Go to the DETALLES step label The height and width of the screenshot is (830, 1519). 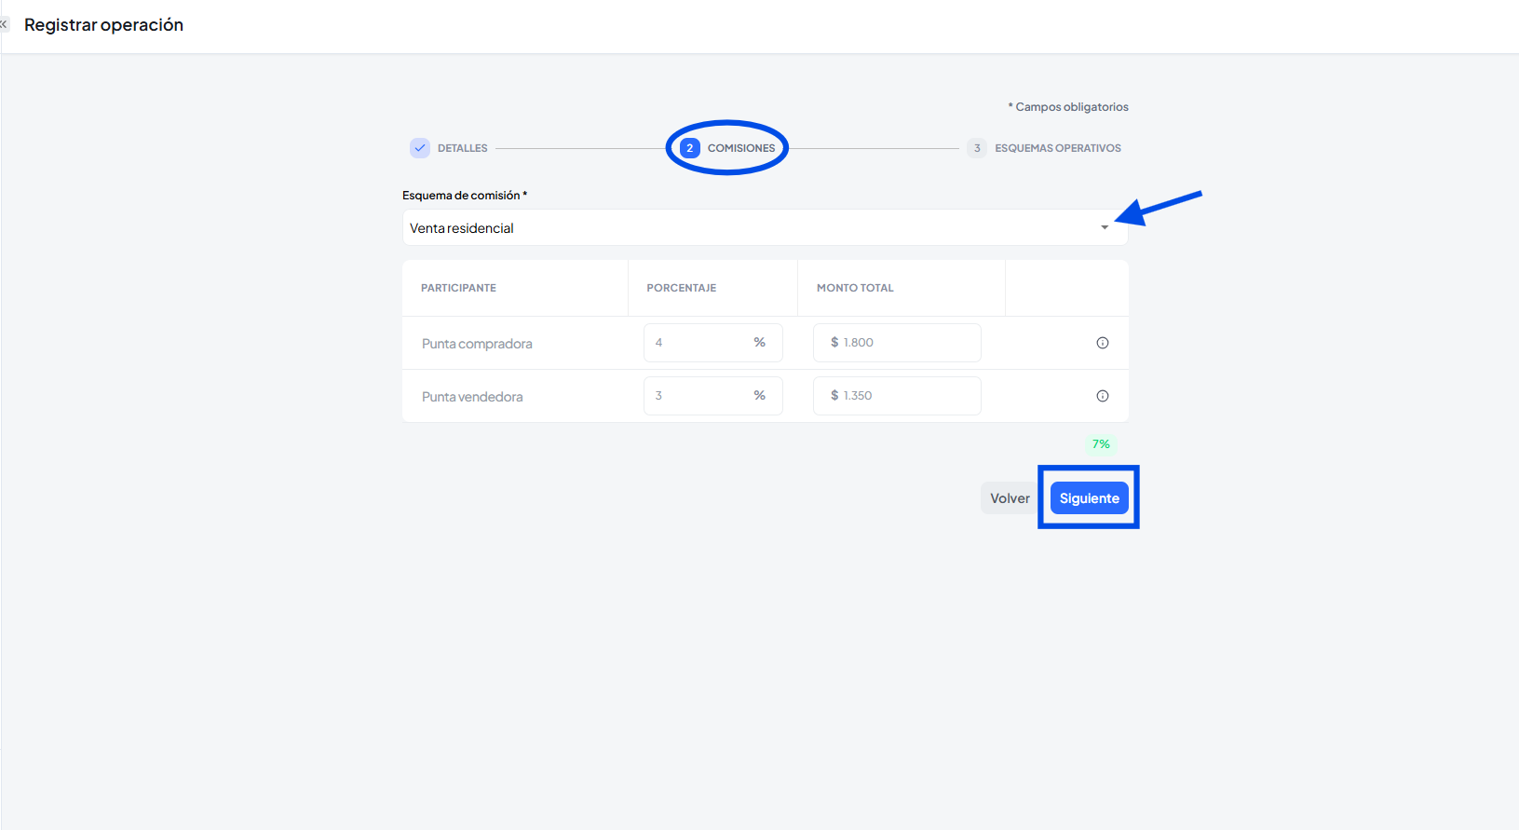(462, 148)
